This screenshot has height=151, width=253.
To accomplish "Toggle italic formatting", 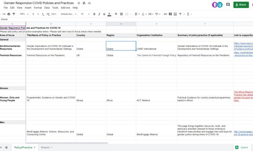I will point(99,14).
